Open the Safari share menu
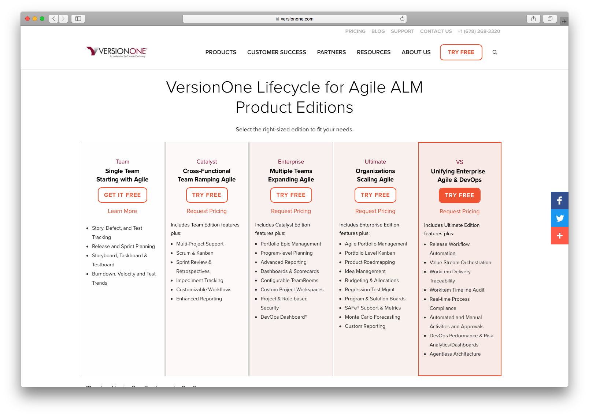 (533, 19)
